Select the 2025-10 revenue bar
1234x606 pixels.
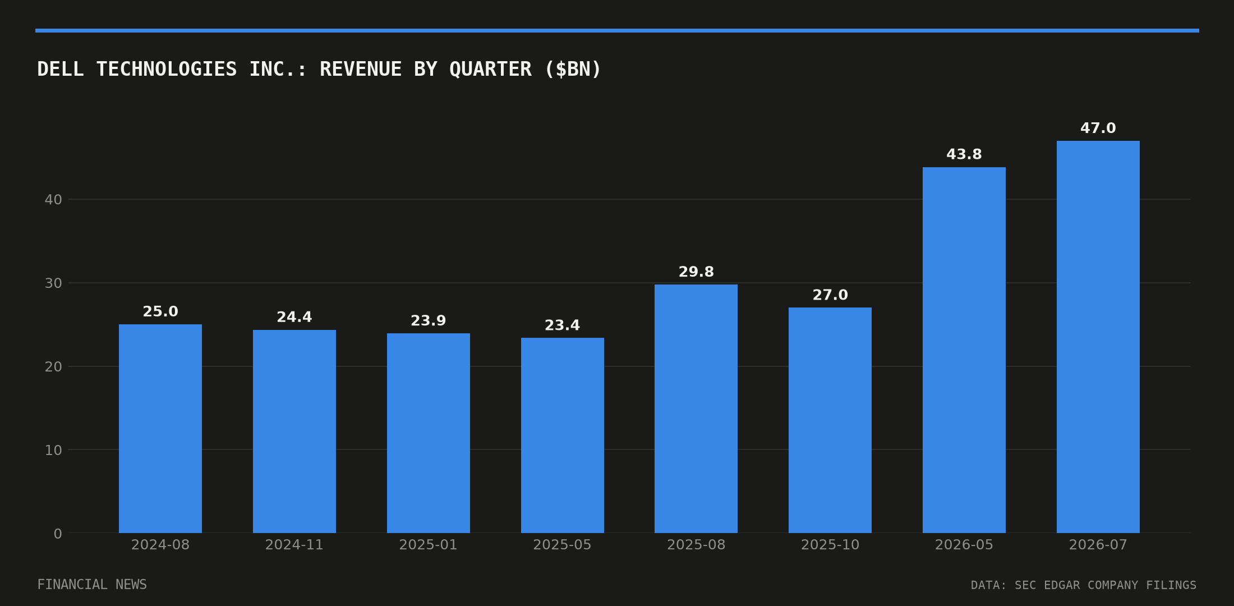coord(830,420)
